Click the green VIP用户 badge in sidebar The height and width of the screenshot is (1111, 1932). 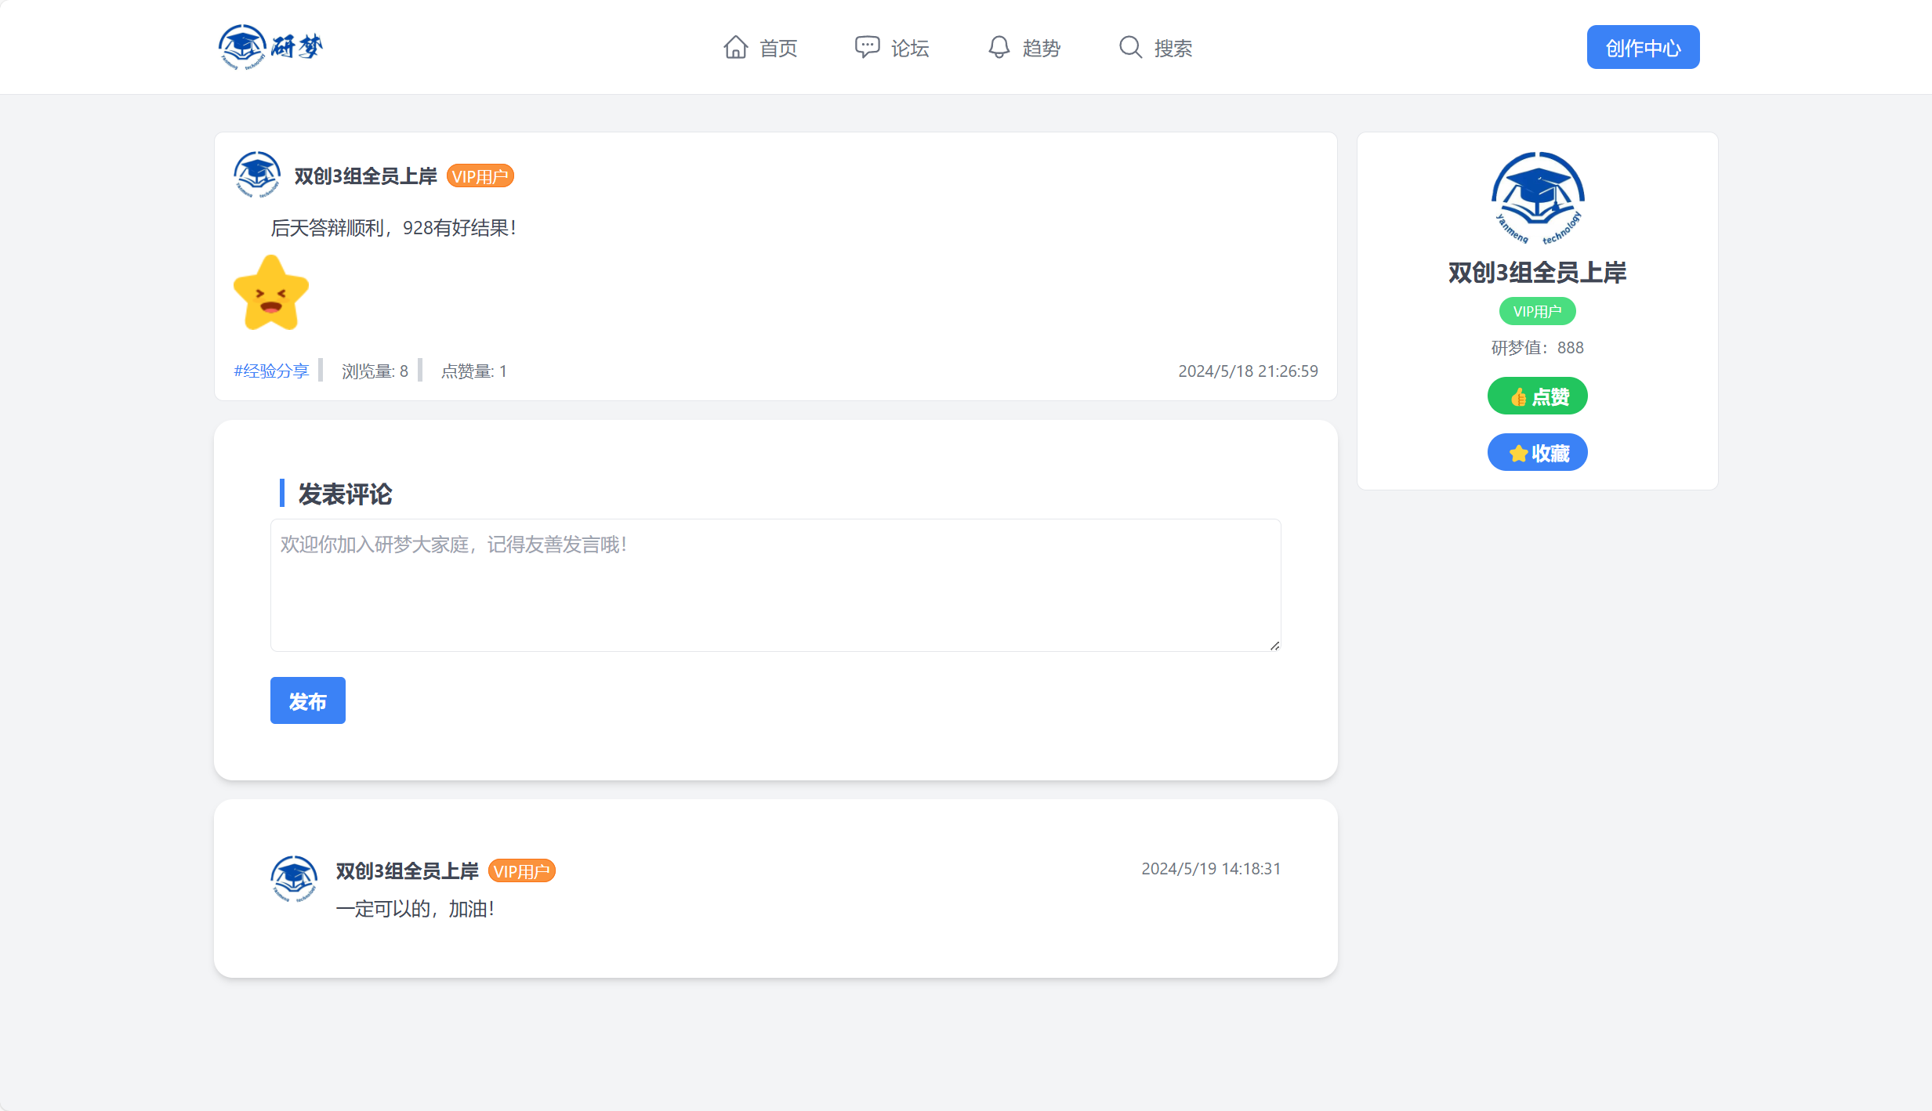point(1537,311)
